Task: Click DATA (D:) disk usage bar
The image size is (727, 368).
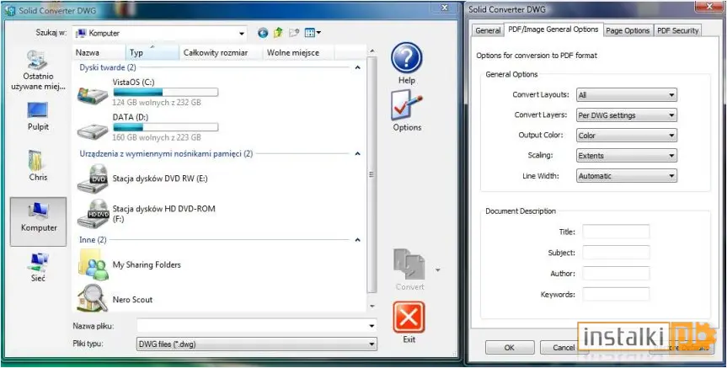Action: (x=165, y=127)
